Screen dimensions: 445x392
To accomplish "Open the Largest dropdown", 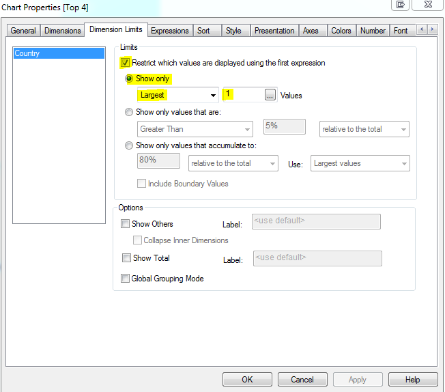I will pos(177,95).
